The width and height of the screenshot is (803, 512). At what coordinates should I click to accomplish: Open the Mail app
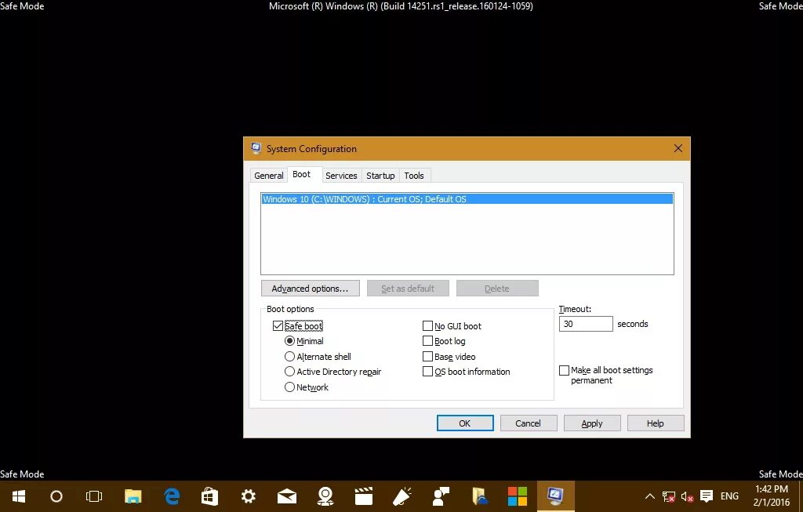[x=287, y=496]
